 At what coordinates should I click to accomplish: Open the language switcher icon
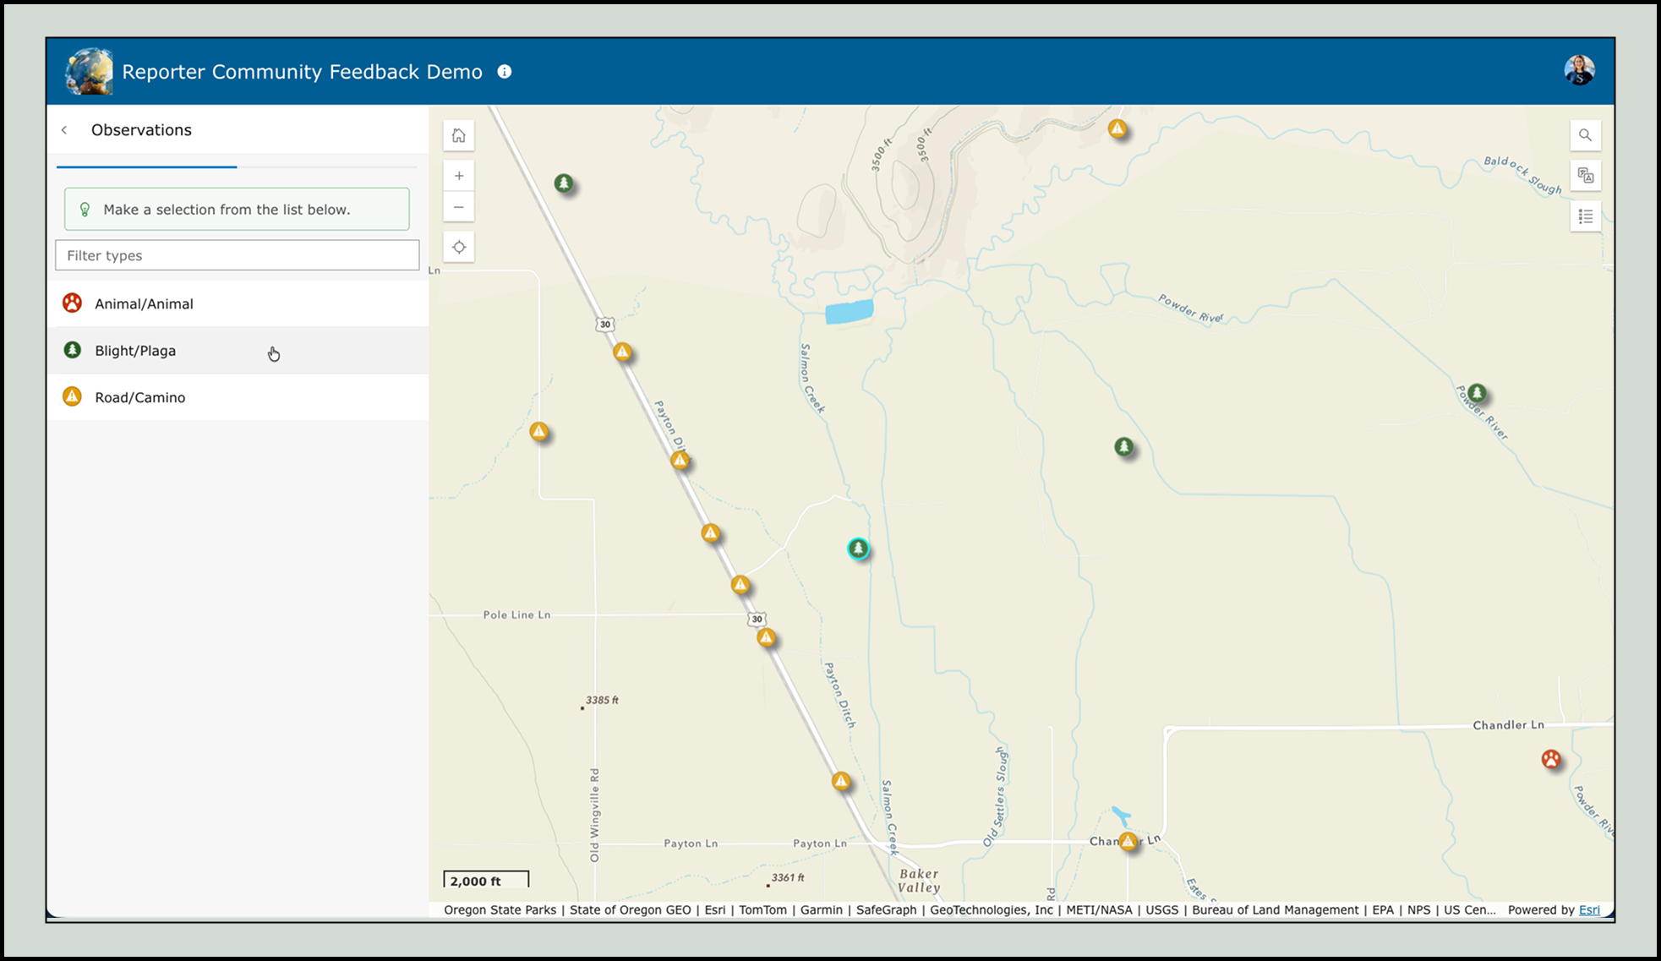pos(1585,176)
